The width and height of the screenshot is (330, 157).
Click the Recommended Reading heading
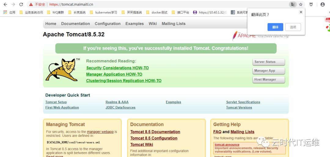tap(111, 61)
